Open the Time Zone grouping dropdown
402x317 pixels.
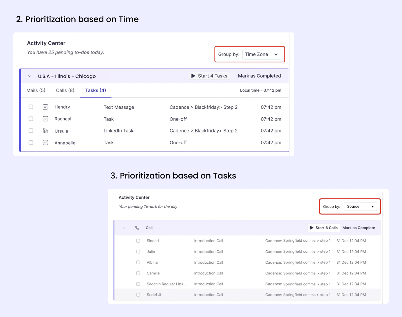coord(262,54)
